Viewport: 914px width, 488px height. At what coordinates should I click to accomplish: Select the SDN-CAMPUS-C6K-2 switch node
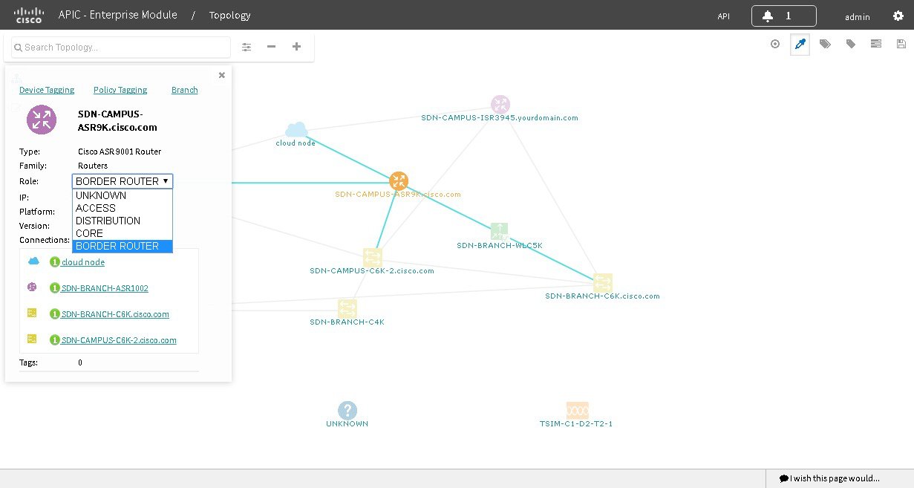point(372,257)
